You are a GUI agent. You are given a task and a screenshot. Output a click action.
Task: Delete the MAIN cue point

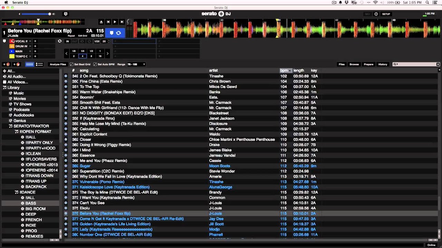click(30, 51)
